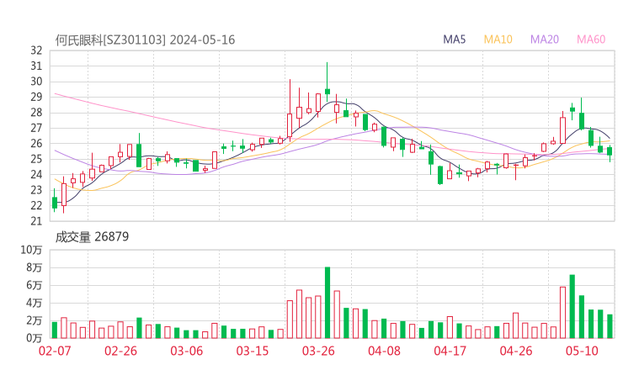Click the 25 price axis label

(36, 159)
